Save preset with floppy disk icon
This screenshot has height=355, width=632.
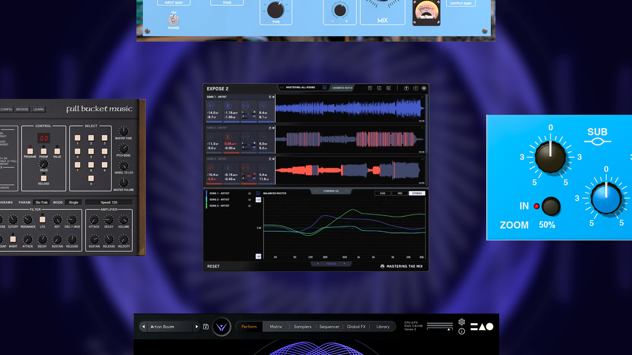point(206,326)
